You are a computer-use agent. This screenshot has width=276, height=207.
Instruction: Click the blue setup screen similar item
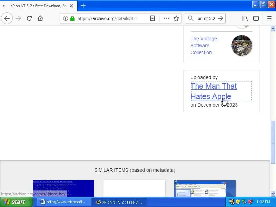tap(63, 188)
